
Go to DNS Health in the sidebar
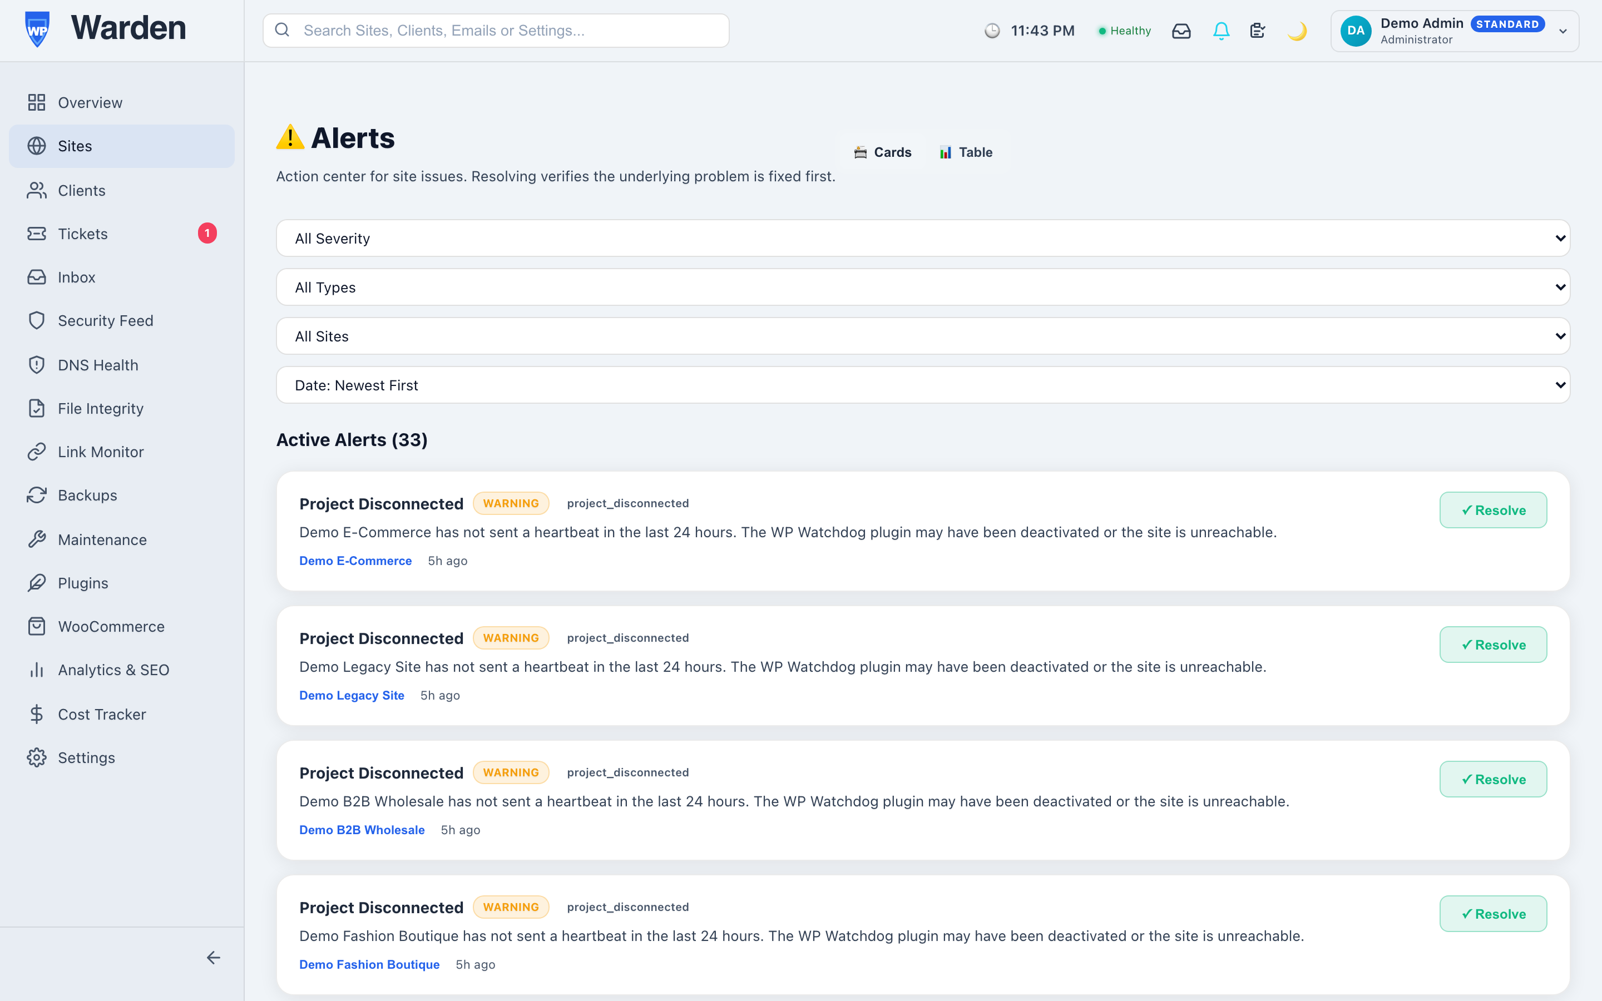[x=122, y=365]
